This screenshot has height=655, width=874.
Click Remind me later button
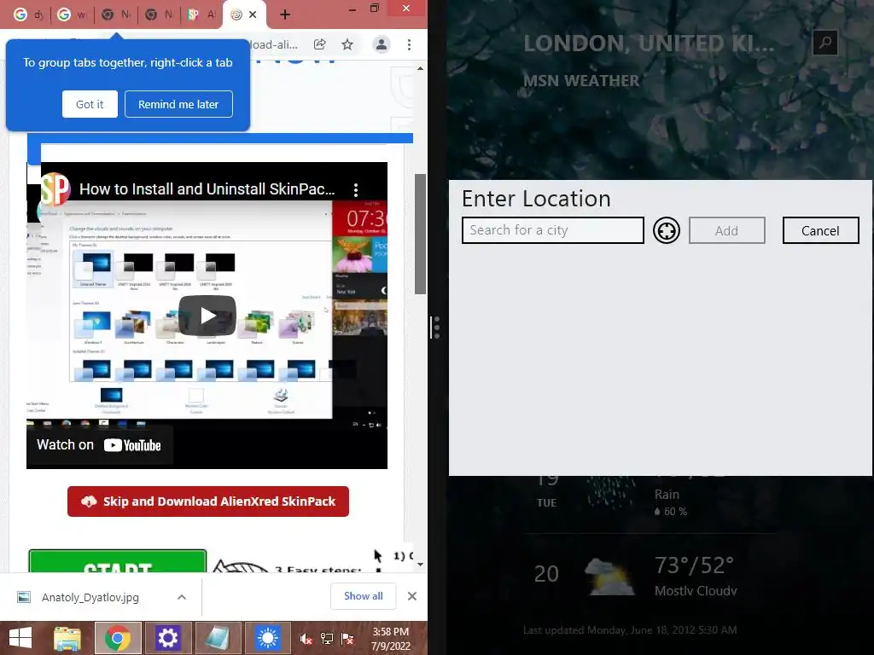tap(178, 104)
